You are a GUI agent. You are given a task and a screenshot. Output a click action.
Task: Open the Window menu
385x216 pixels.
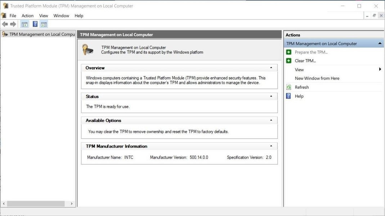click(61, 15)
